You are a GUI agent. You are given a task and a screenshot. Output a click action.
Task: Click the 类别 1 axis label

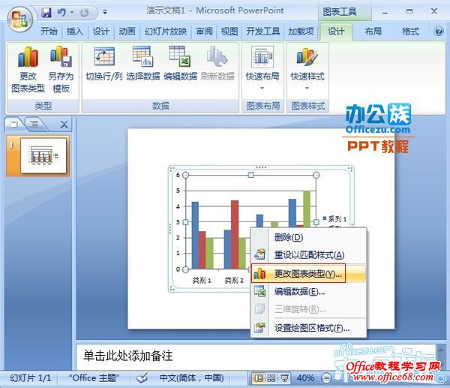[x=202, y=280]
